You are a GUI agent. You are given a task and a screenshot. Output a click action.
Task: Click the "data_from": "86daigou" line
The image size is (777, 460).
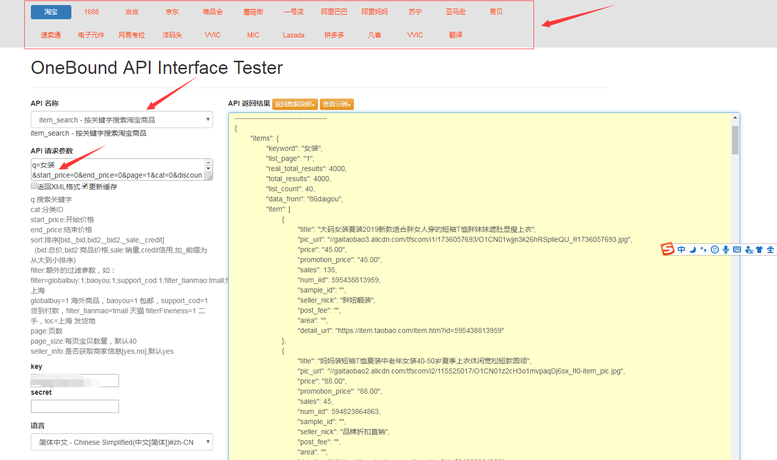(305, 199)
